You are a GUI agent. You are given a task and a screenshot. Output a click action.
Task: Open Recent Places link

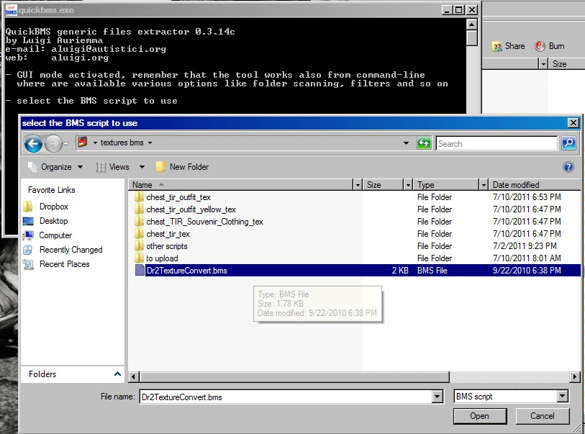coord(65,264)
